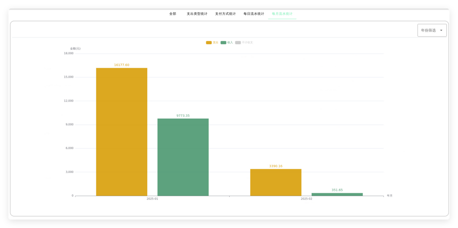Toggle the 收入 legend item
Viewport: 458px width, 228px height.
226,42
